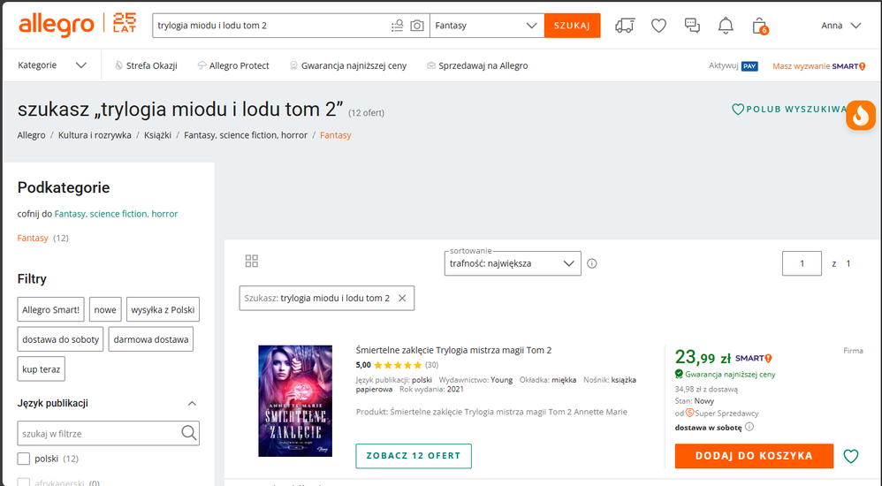Expand the Kategorie menu
This screenshot has width=882, height=486.
(52, 65)
